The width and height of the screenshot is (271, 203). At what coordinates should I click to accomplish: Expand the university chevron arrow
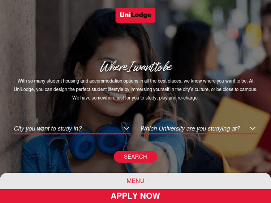pyautogui.click(x=253, y=128)
